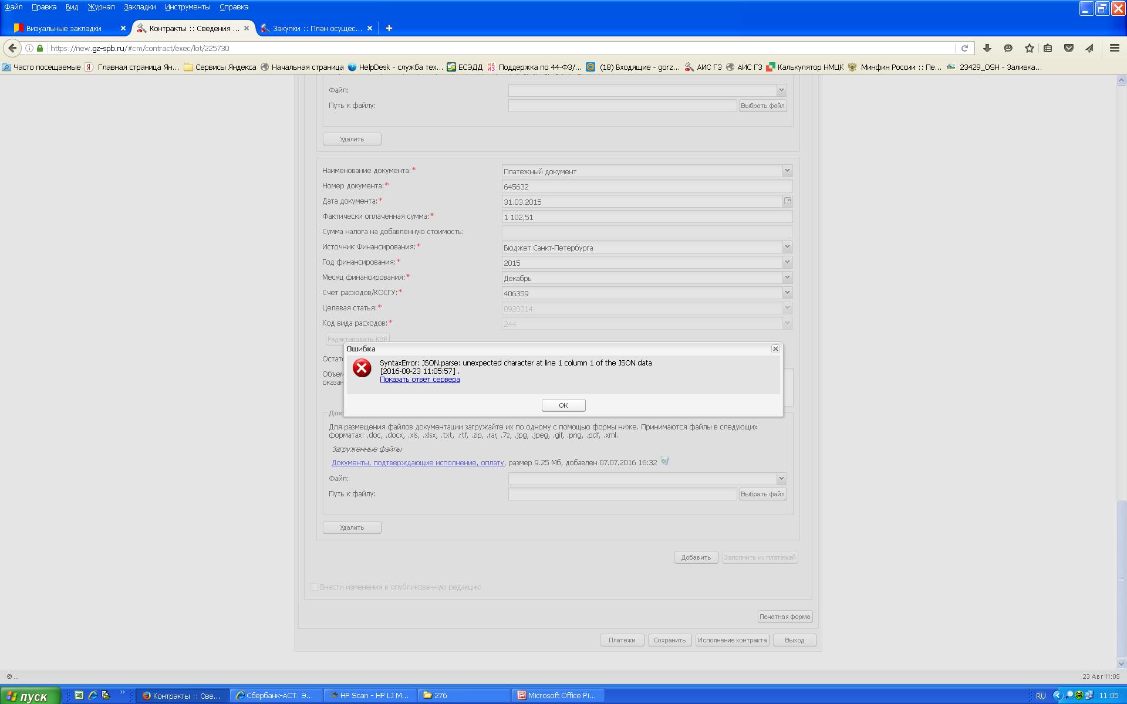Click the 'Сохранить' button
This screenshot has height=704, width=1127.
[x=669, y=640]
